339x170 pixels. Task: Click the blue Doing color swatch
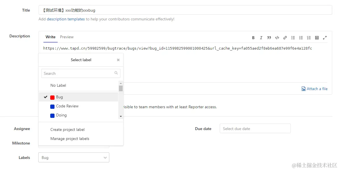tap(52, 116)
